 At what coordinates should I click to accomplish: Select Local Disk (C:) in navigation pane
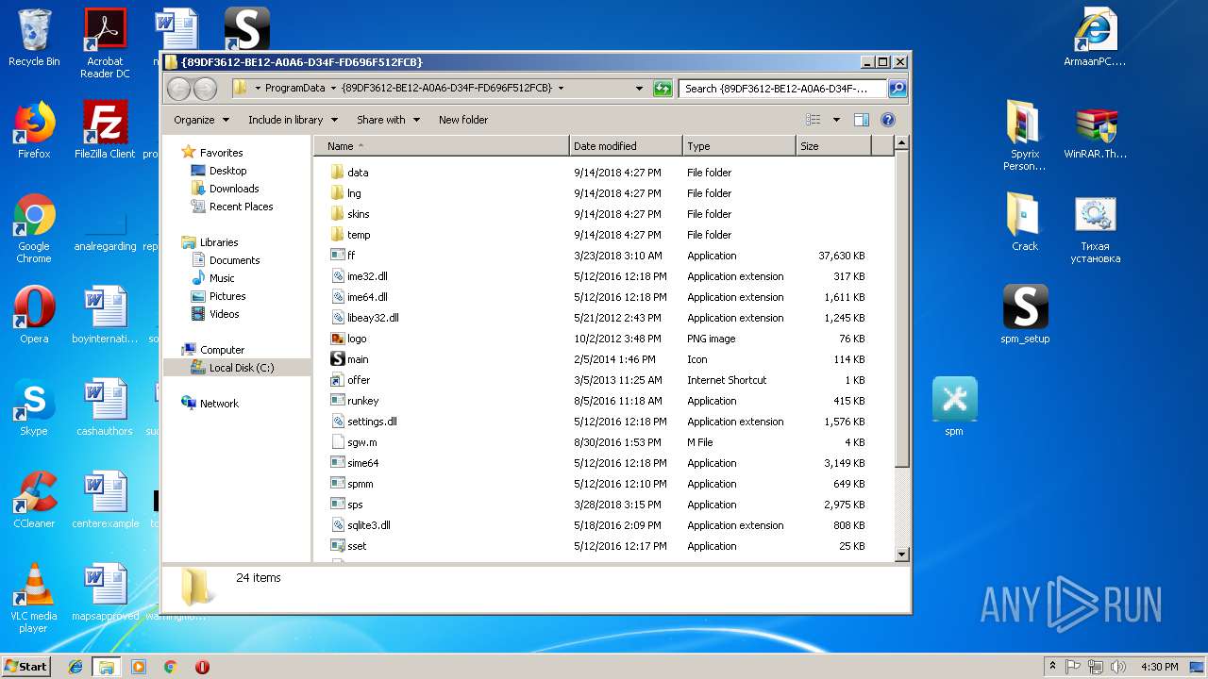[x=237, y=368]
